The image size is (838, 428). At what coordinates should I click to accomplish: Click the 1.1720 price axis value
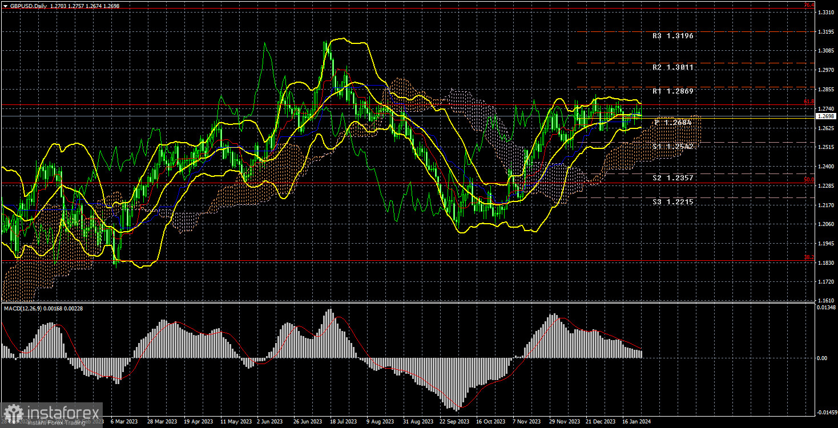click(825, 282)
